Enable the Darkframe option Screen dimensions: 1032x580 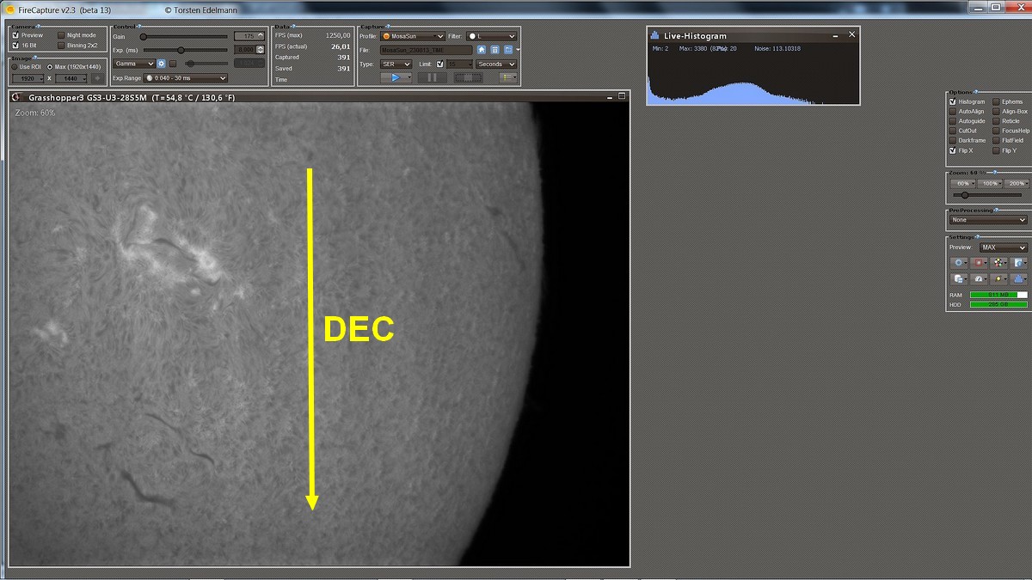click(x=953, y=140)
